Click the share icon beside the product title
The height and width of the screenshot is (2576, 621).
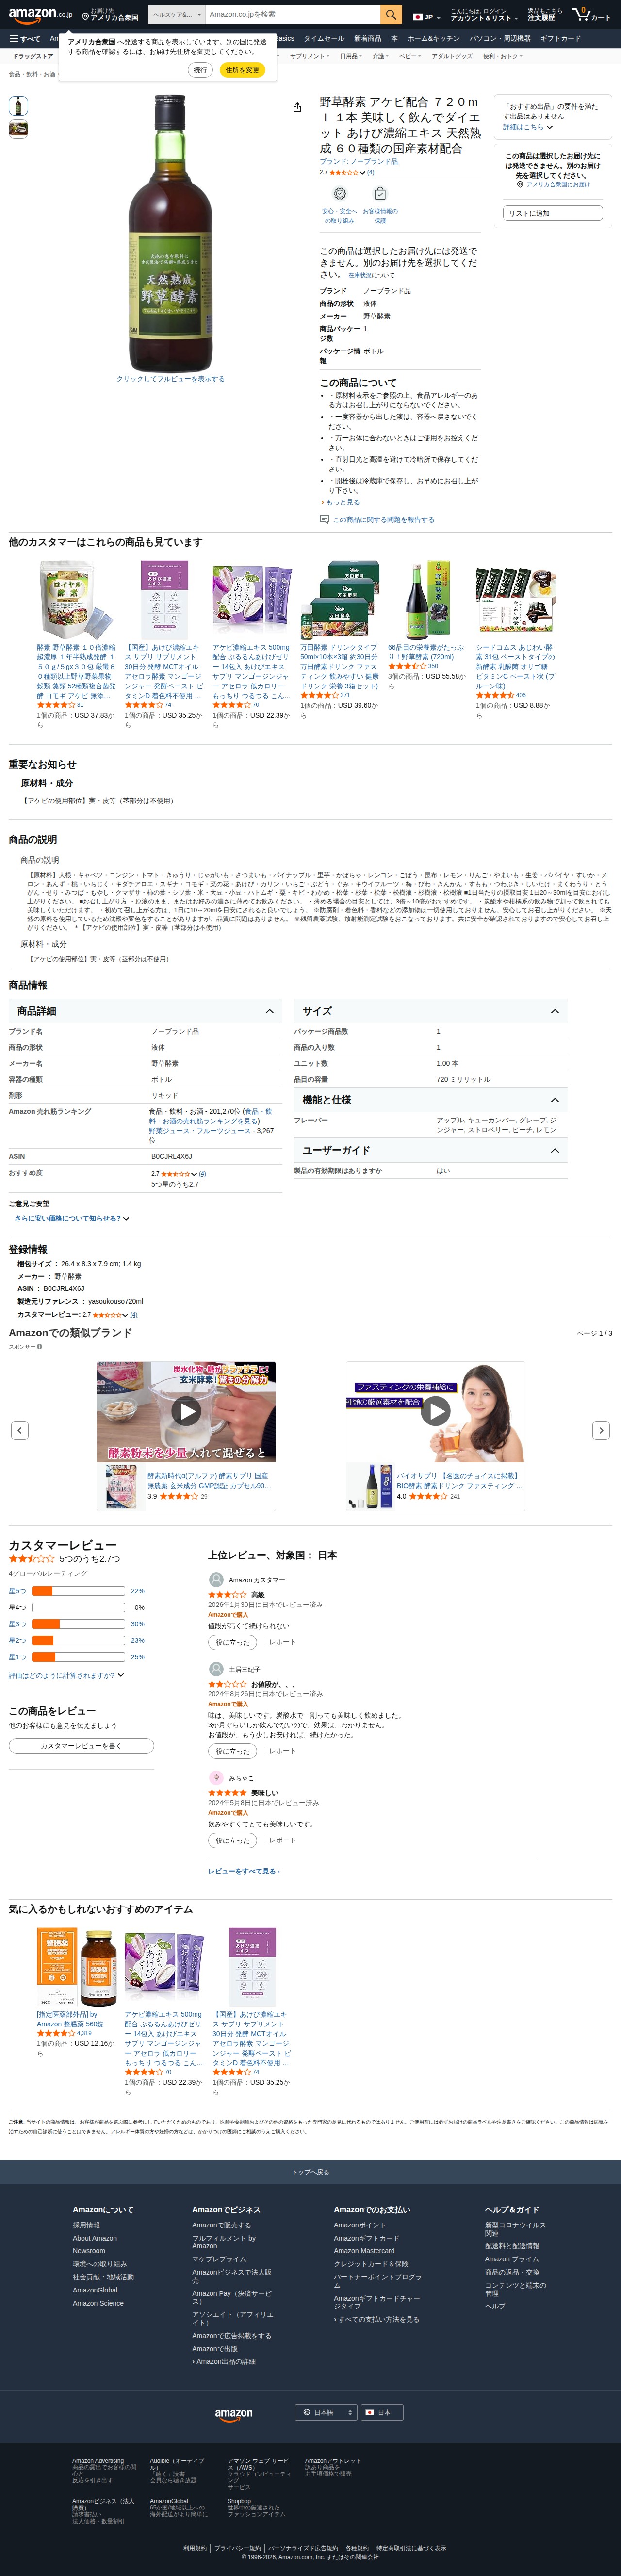297,107
